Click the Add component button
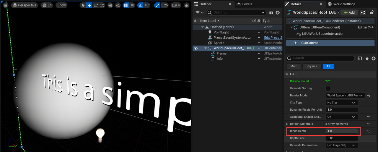This screenshot has height=152, width=378. pos(349,12)
